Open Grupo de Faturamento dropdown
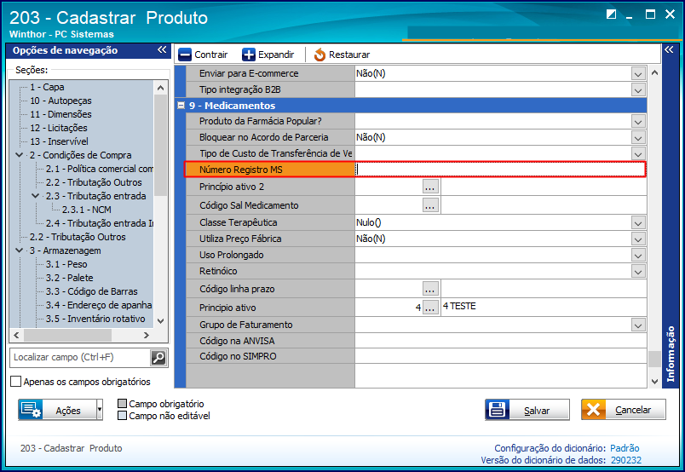 point(638,325)
